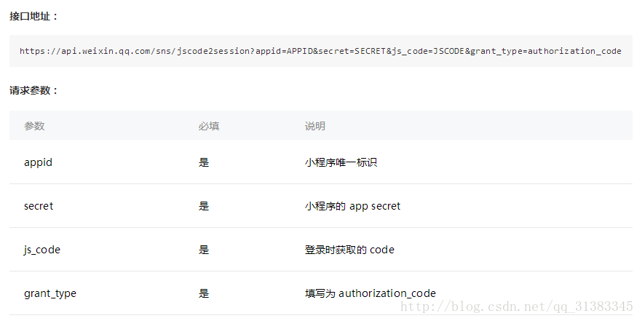Click the '登录时获取的 code' description

tap(349, 250)
